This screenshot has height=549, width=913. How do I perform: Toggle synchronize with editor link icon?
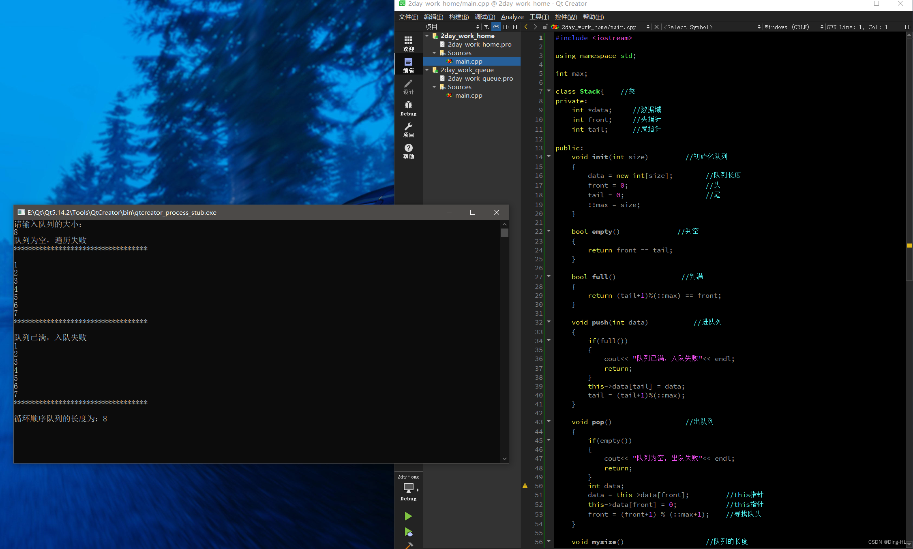496,27
